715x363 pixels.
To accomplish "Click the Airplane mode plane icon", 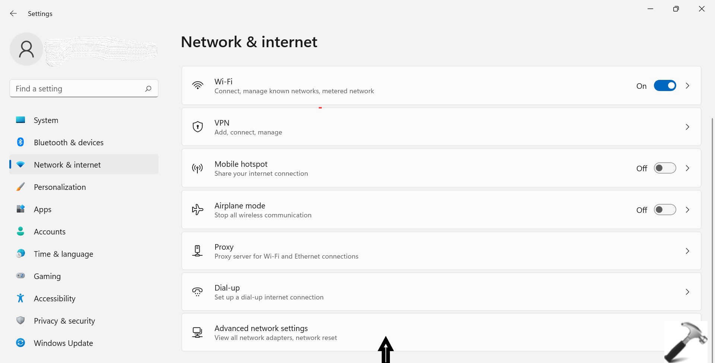I will click(x=197, y=210).
